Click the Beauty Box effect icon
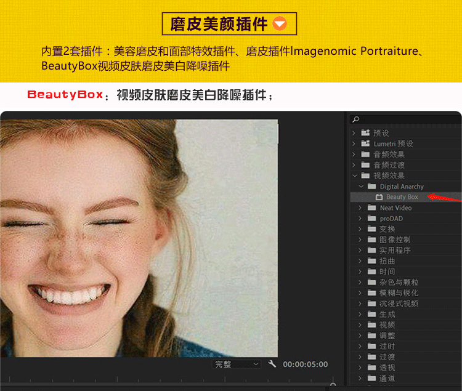The height and width of the screenshot is (391, 462). click(x=379, y=197)
